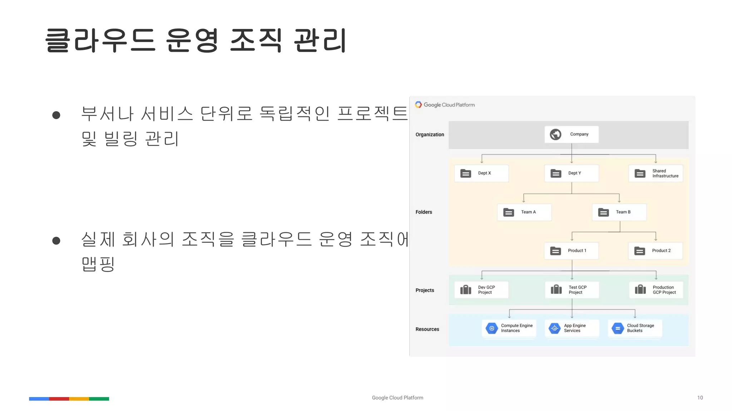Click the 'Organization' row label
The image size is (732, 411).
(430, 135)
